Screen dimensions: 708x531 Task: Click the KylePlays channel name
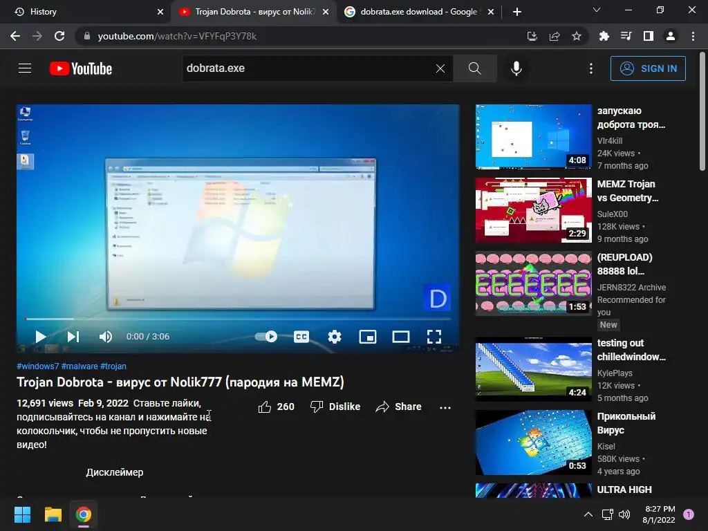coord(615,373)
